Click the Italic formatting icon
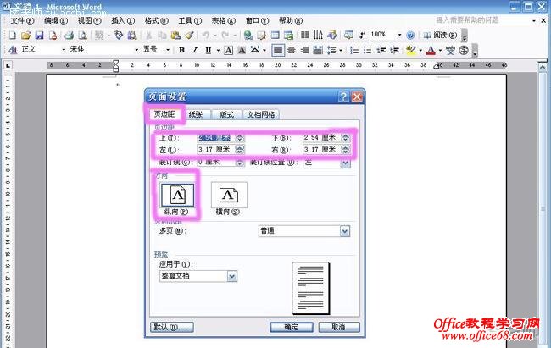The width and height of the screenshot is (551, 348). (195, 50)
